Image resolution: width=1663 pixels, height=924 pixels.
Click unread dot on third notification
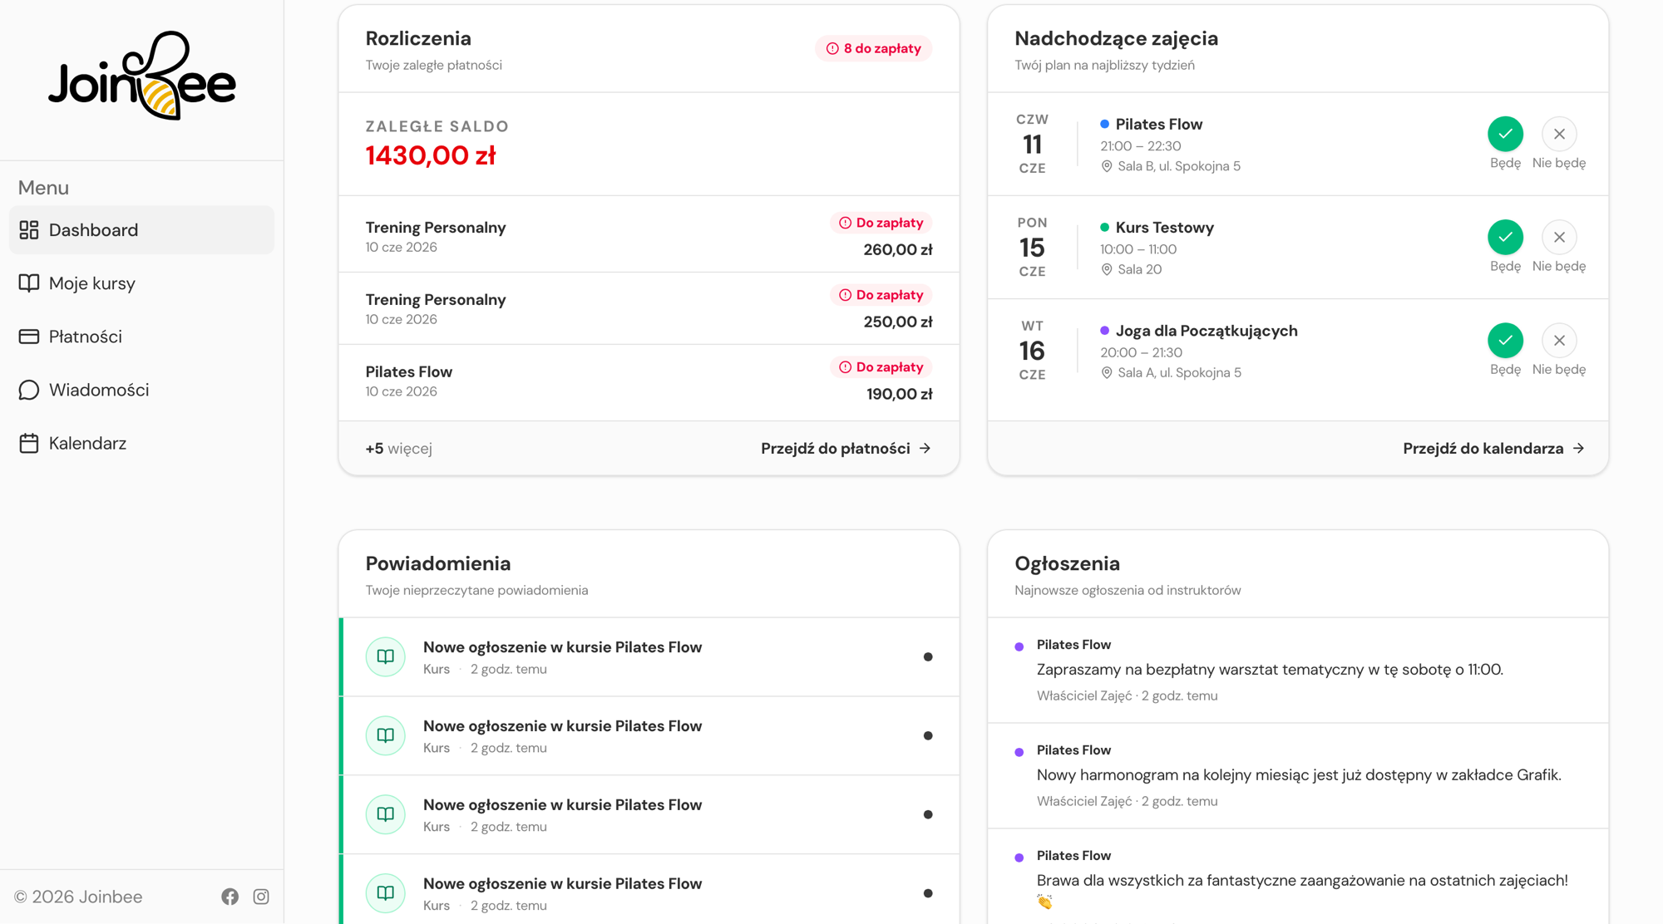tap(928, 814)
